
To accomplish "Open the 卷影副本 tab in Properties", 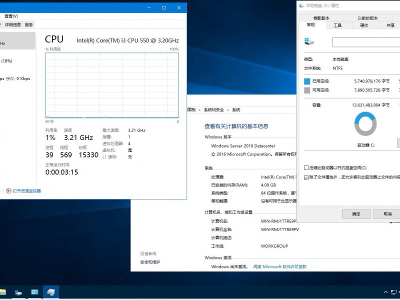I will pos(321,18).
